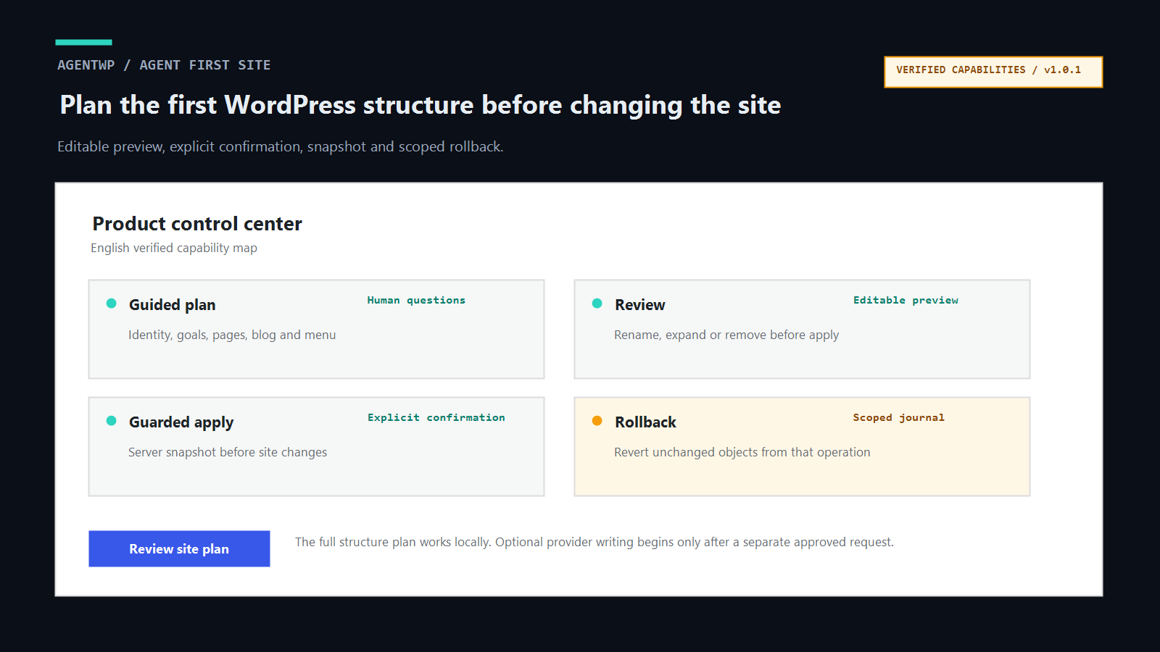Click 'English verified capability map' subtitle
The width and height of the screenshot is (1160, 652).
pyautogui.click(x=174, y=248)
